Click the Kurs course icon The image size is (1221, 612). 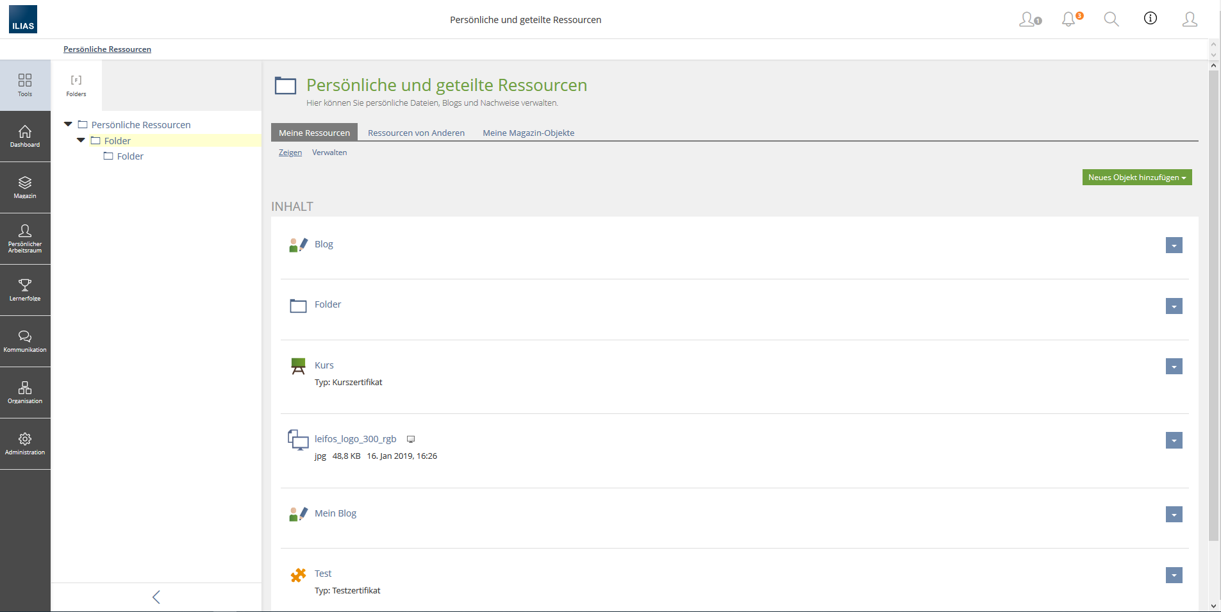coord(298,366)
